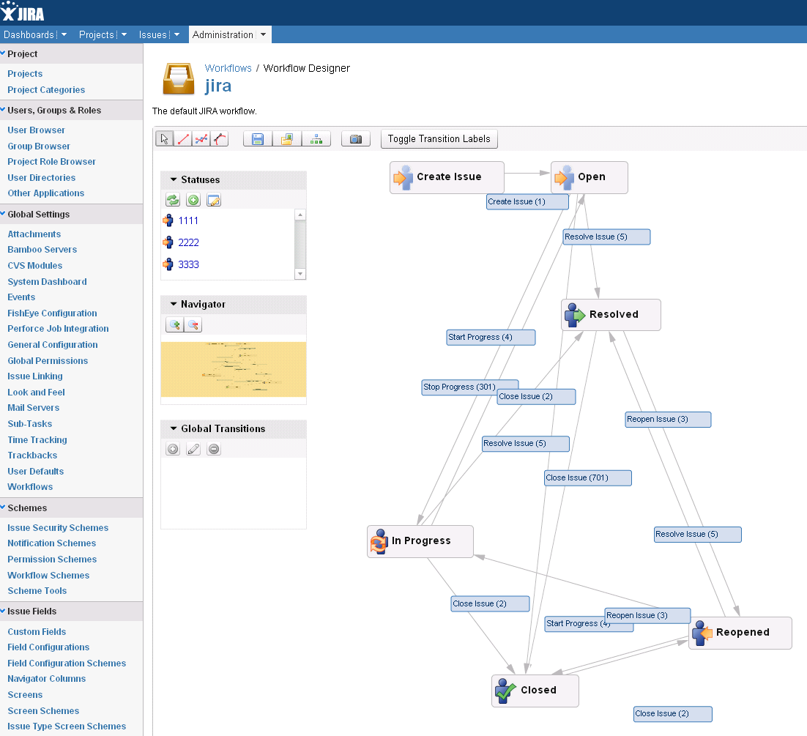The width and height of the screenshot is (807, 736).
Task: Click the folder icon in the designer toolbar
Action: [x=286, y=139]
